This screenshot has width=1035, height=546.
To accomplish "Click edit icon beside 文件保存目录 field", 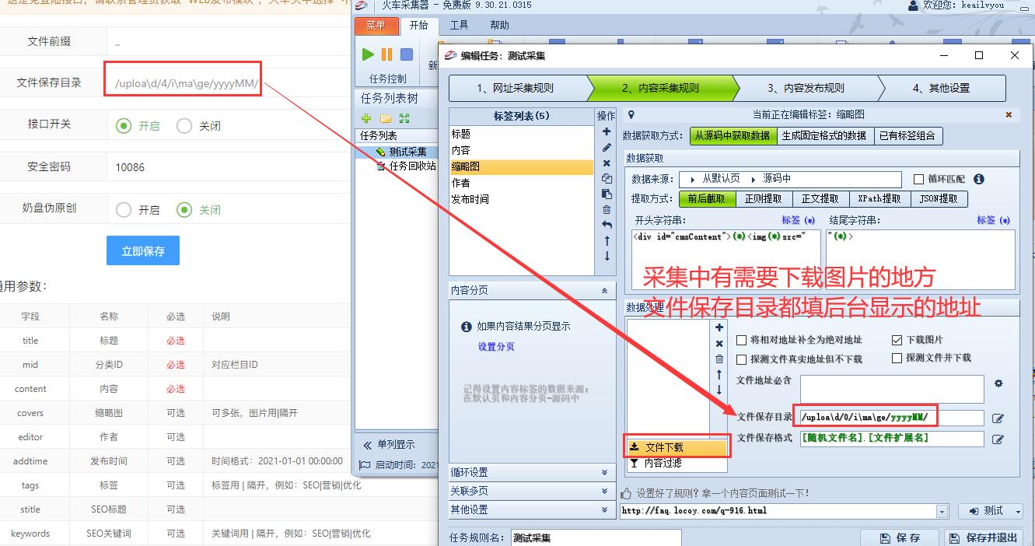I will [998, 418].
